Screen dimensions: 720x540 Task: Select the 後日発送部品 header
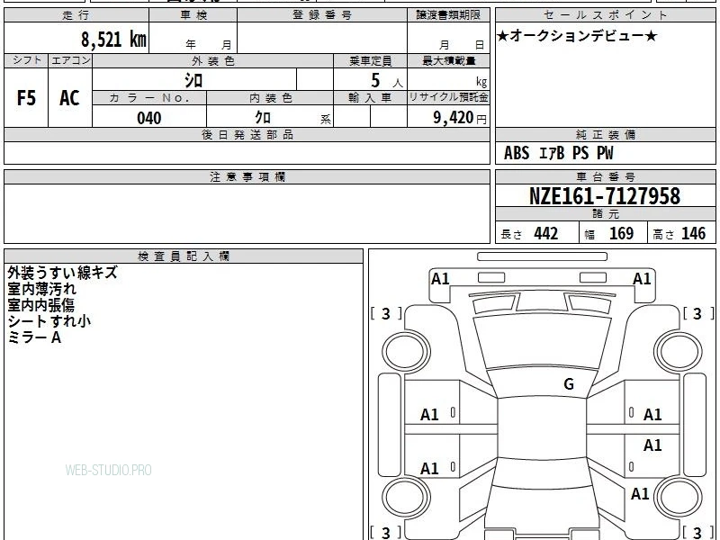[x=247, y=135]
